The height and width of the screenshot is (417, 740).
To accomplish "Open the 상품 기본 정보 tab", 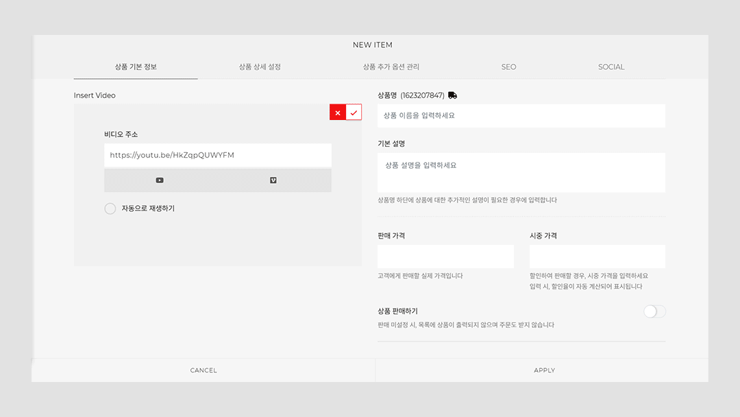I will tap(136, 67).
